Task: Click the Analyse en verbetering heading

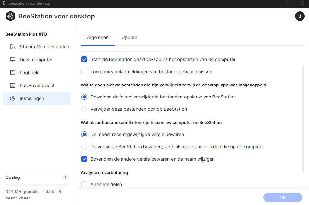Action: [x=104, y=173]
